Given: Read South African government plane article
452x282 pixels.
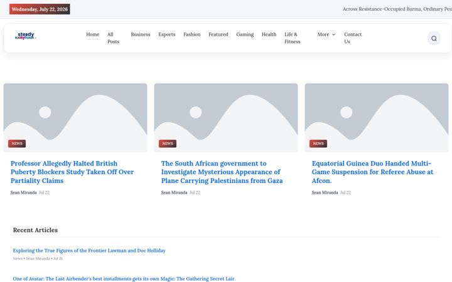Looking at the screenshot, I should click(x=222, y=172).
